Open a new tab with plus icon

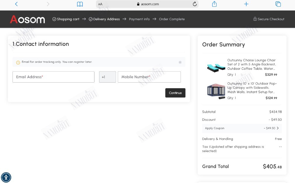click(x=246, y=4)
